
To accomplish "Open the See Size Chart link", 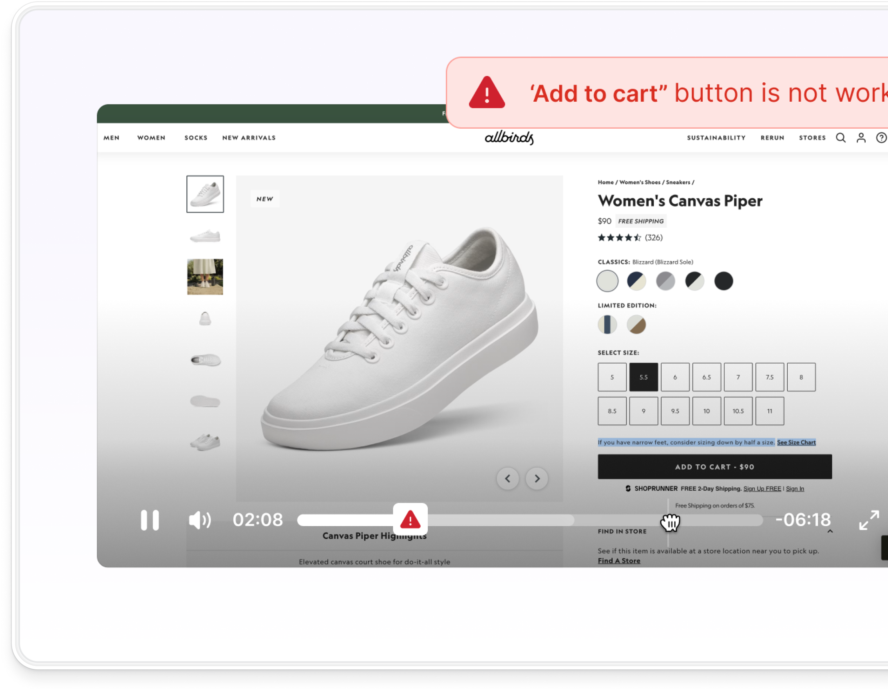I will tap(796, 442).
